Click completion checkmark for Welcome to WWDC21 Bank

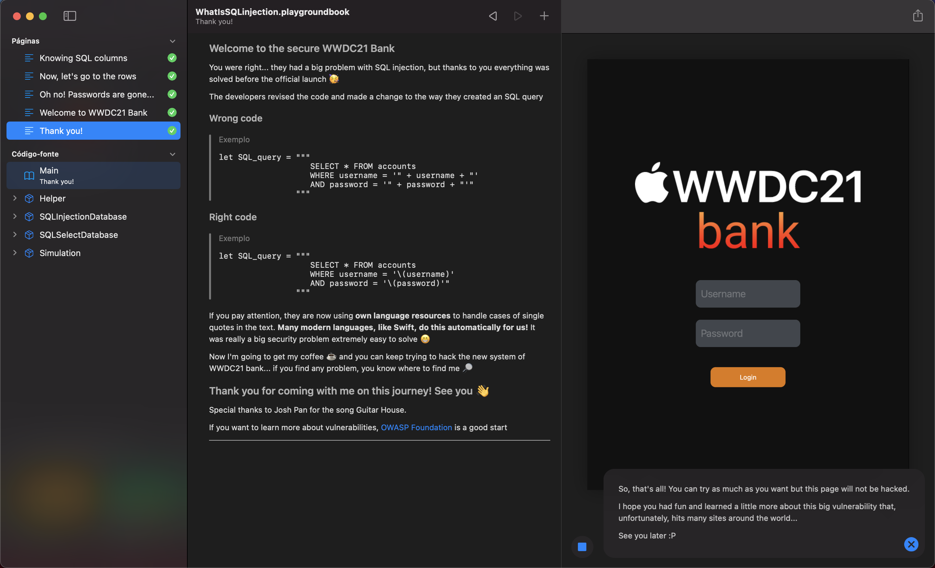tap(172, 113)
